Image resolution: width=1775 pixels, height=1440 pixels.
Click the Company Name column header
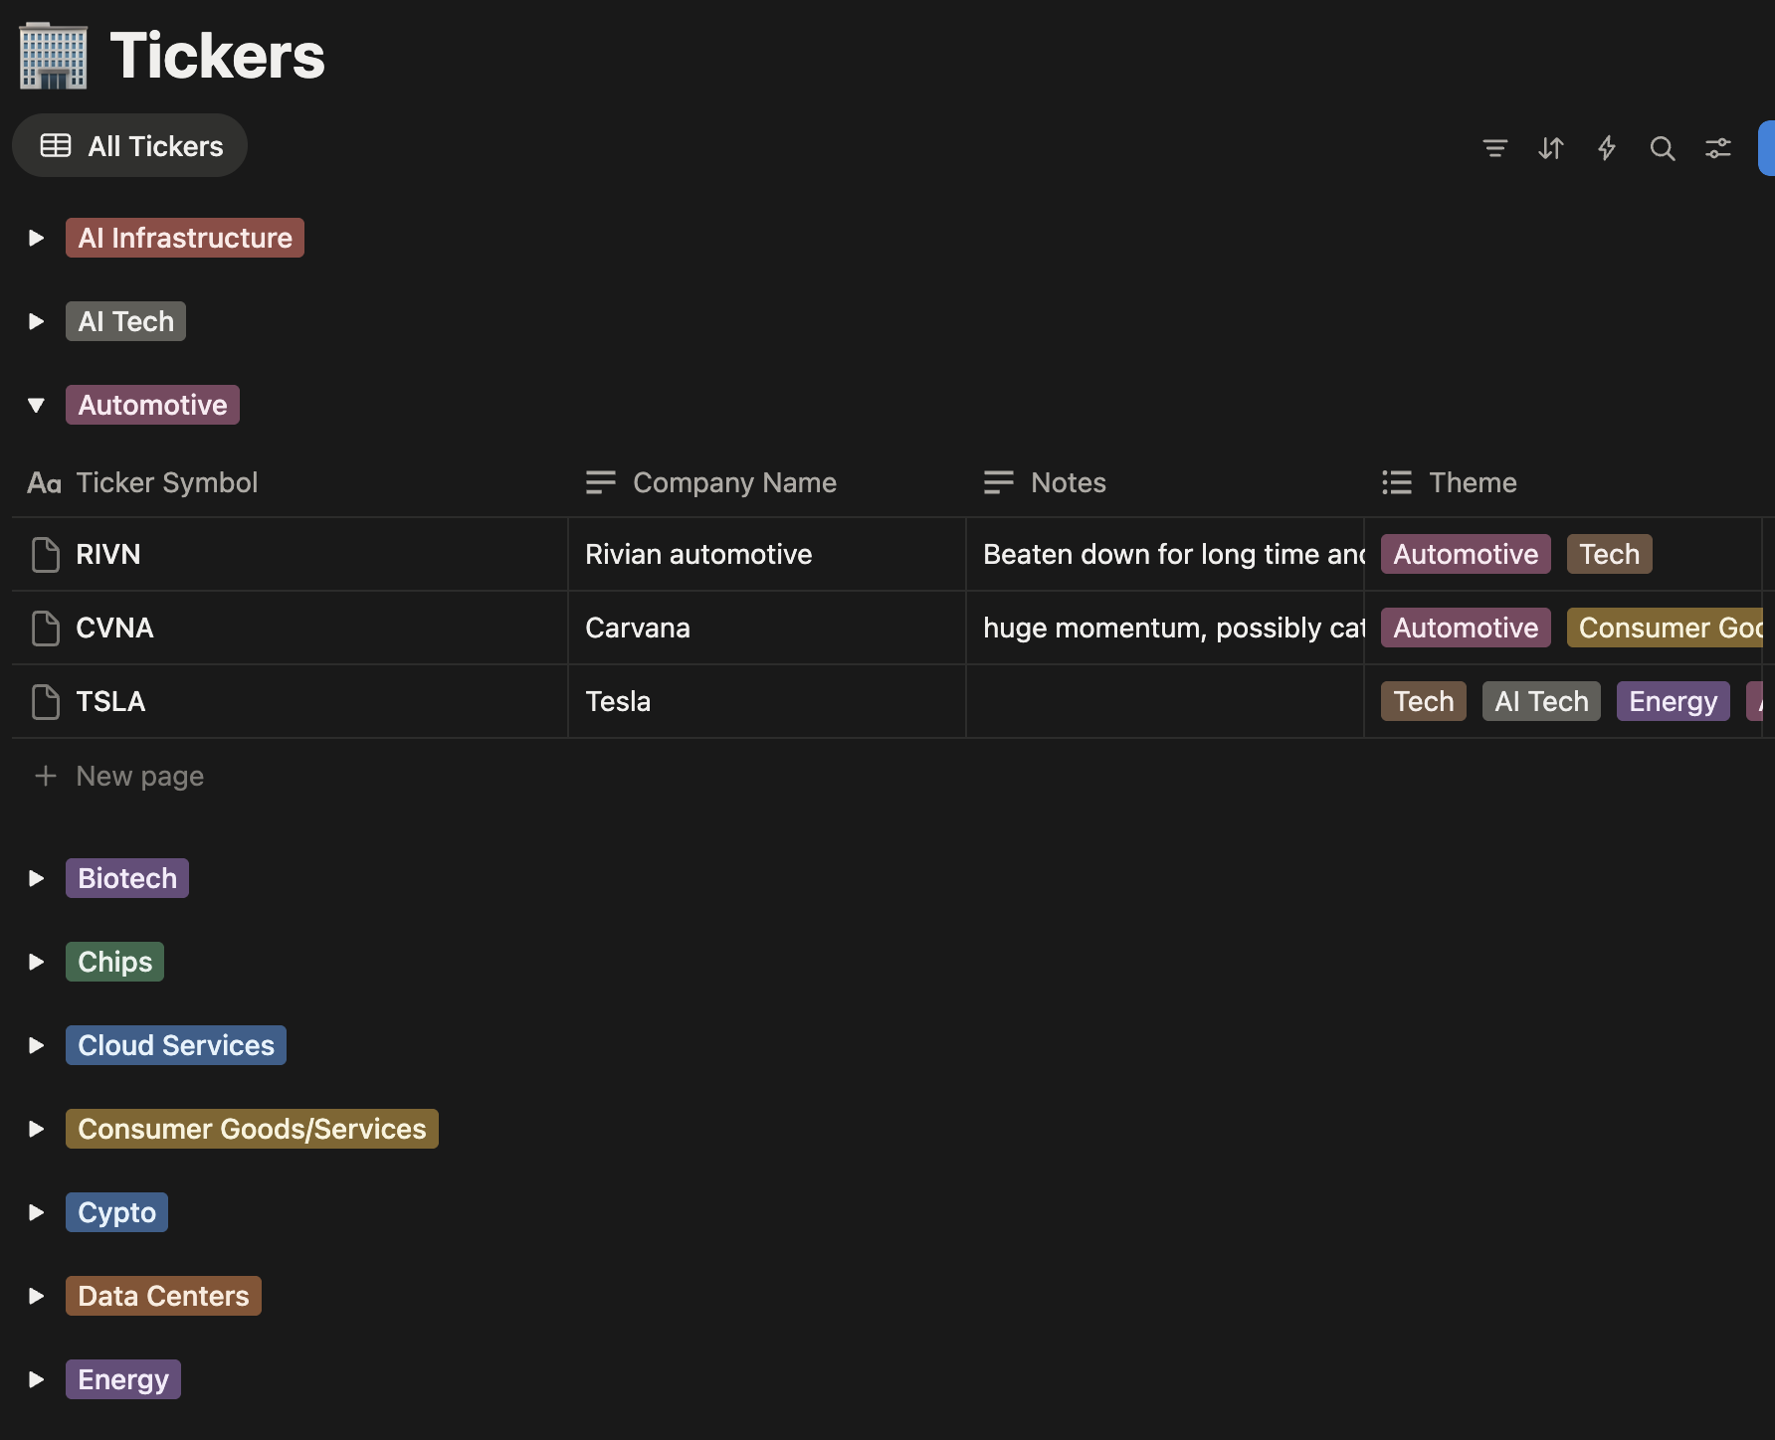coord(767,482)
